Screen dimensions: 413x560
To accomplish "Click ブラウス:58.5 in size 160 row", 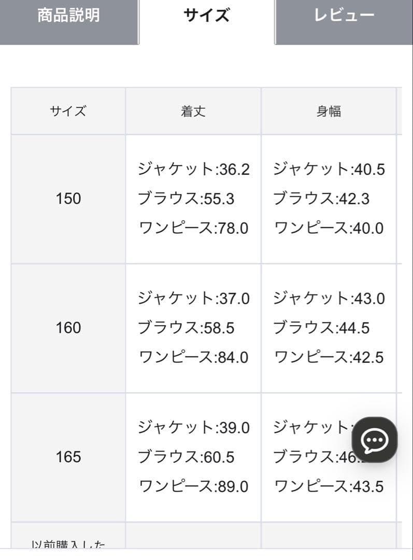I will [x=186, y=328].
